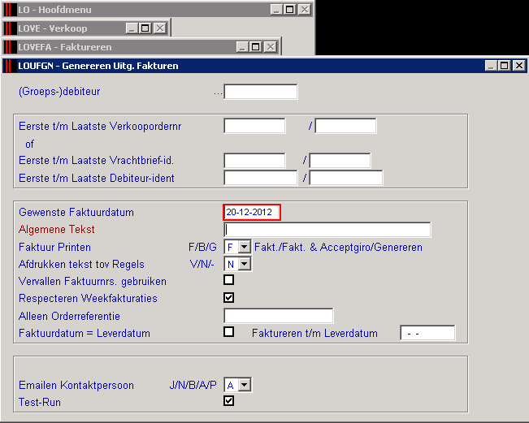This screenshot has height=423, width=529.
Task: Click the Eerste Debiteur-ident field
Action: 261,178
